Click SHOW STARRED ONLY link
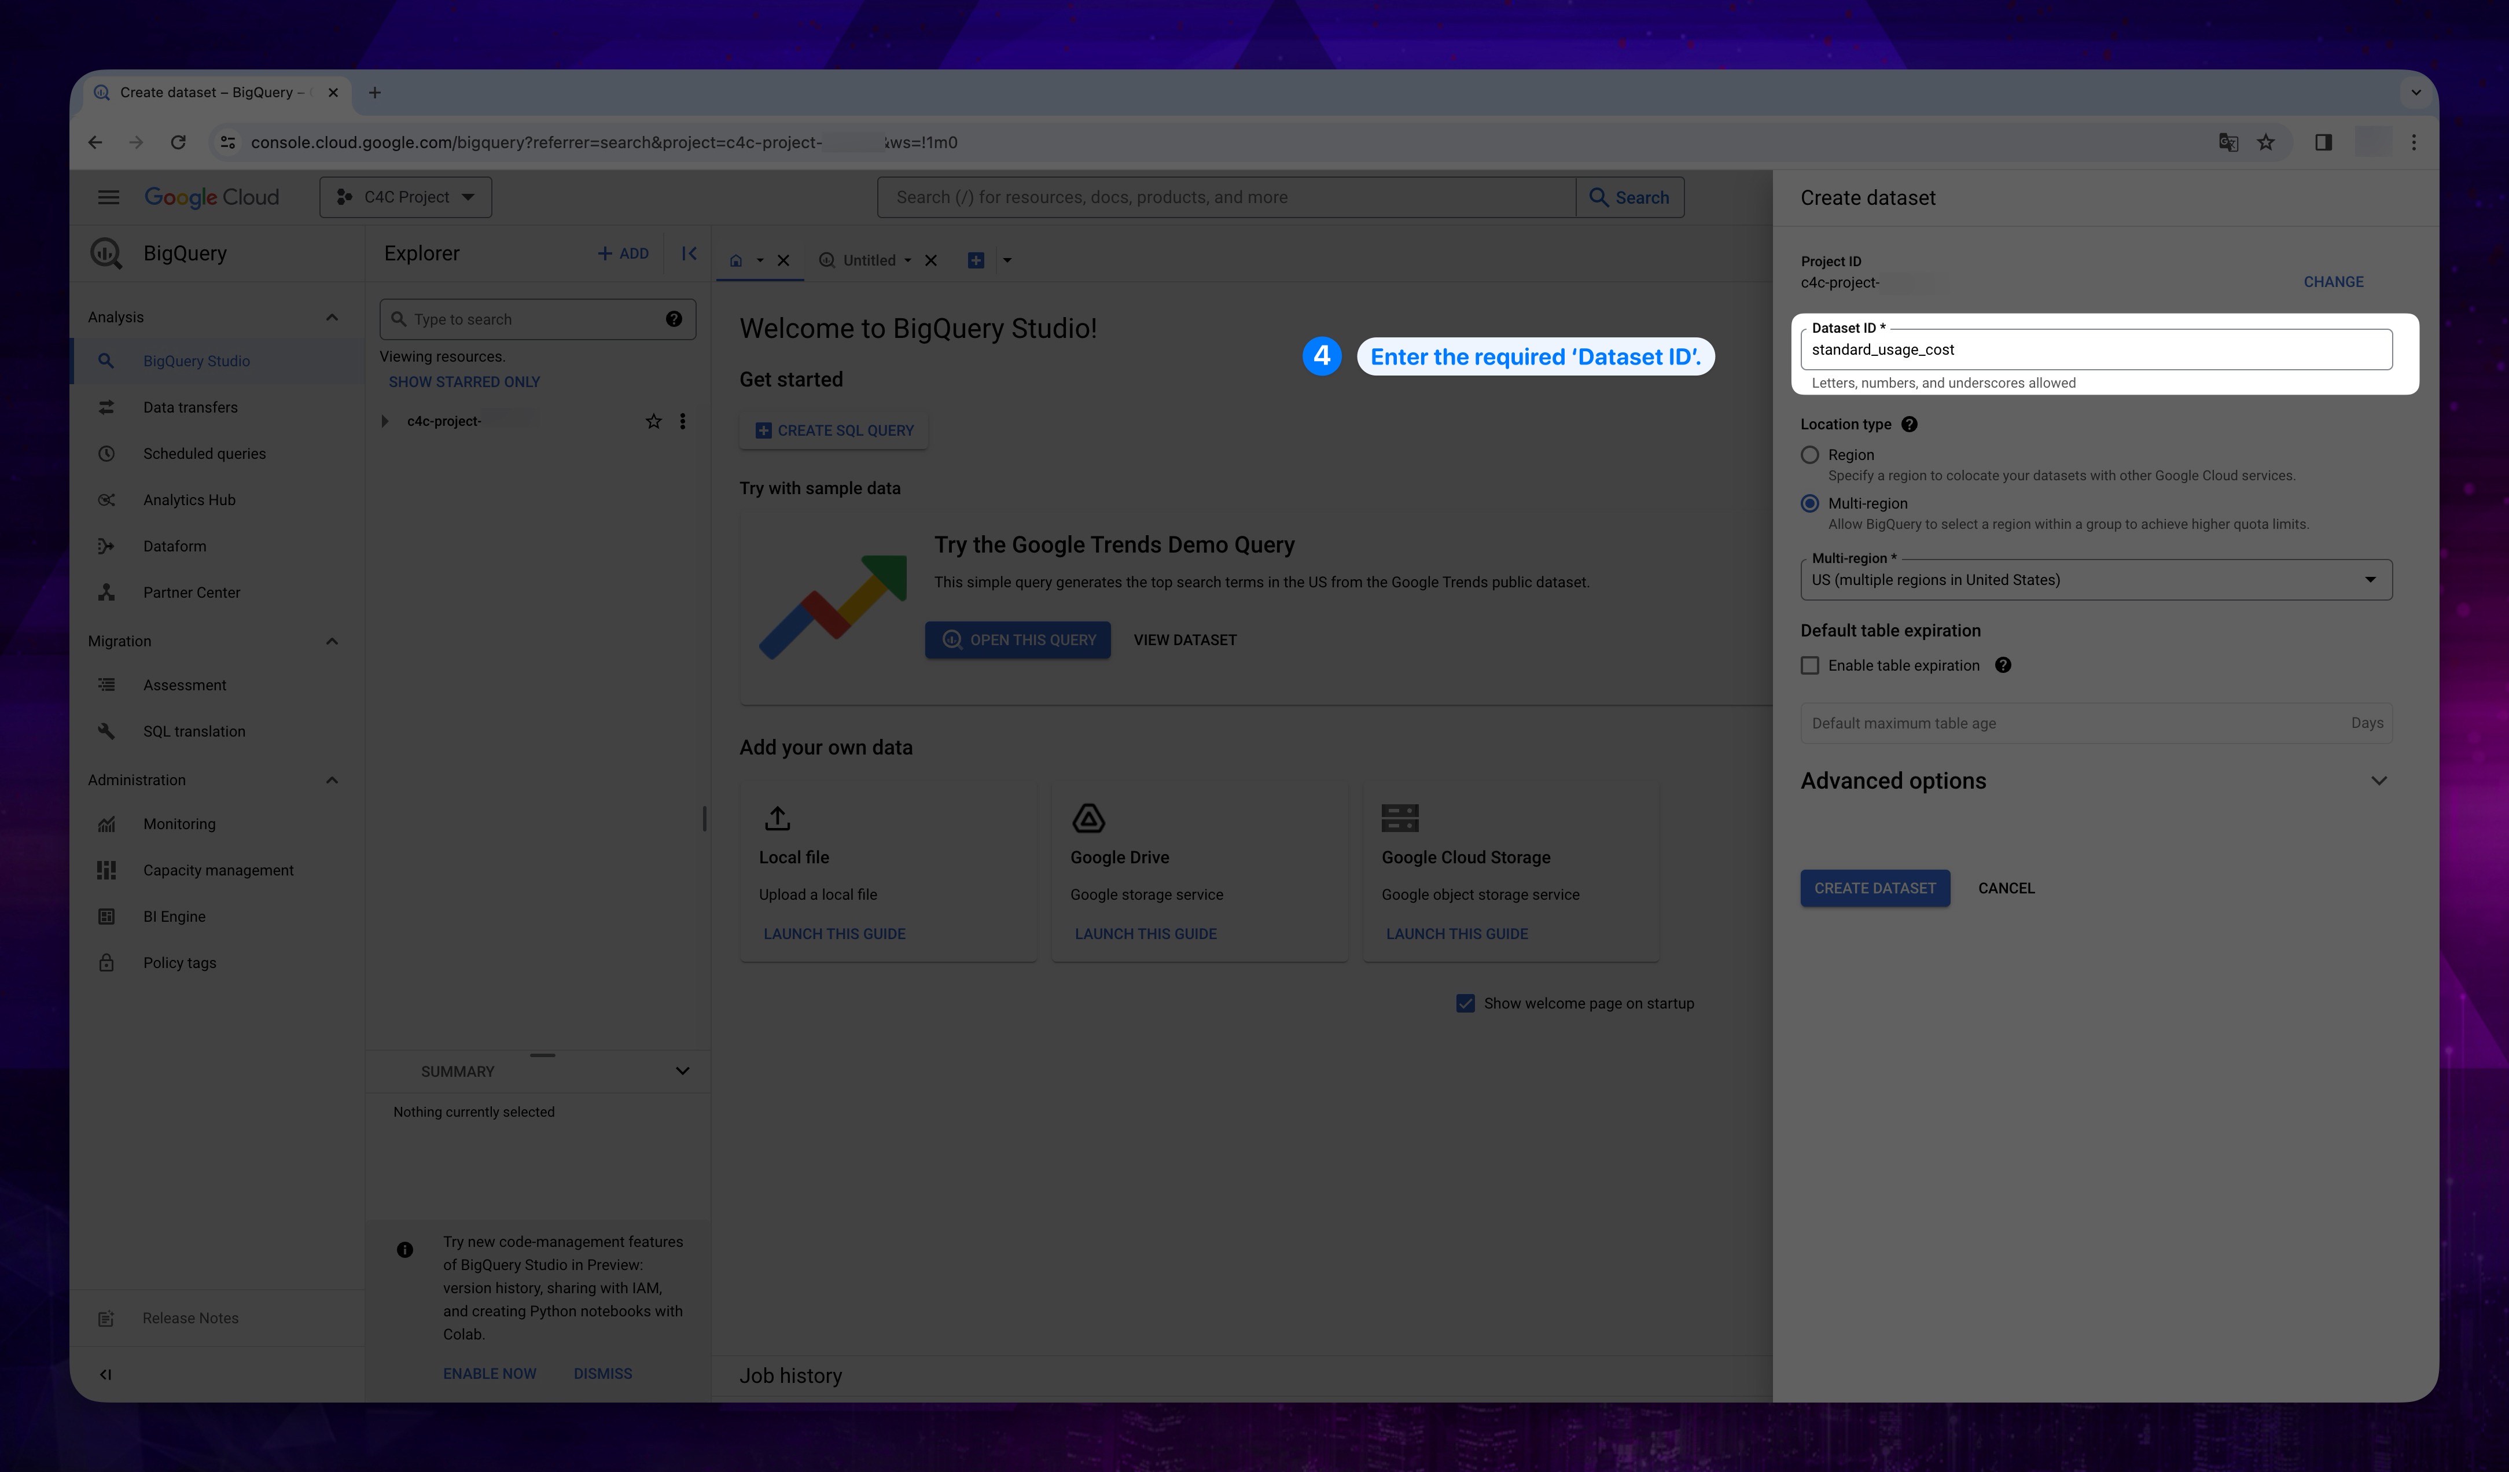2509x1472 pixels. pos(464,382)
